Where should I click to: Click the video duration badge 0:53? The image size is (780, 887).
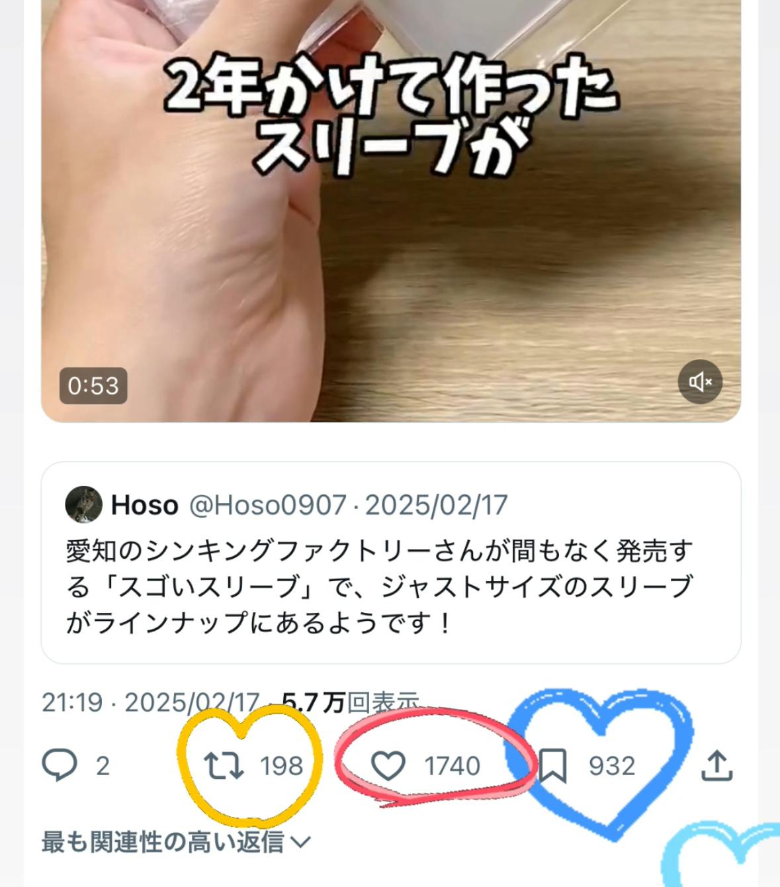(x=93, y=386)
